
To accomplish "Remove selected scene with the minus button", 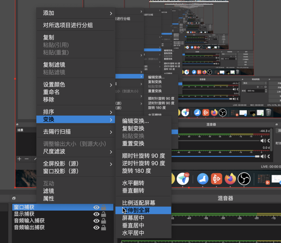I will (x=27, y=159).
